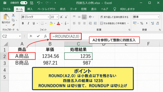Image resolution: width=163 pixels, height=92 pixels.
Task: Switch to the 挿入 tab
Action: point(30,9)
